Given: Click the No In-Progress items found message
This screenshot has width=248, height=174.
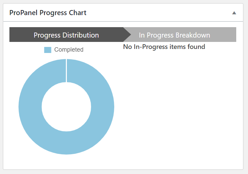Looking at the screenshot, I should [x=164, y=47].
